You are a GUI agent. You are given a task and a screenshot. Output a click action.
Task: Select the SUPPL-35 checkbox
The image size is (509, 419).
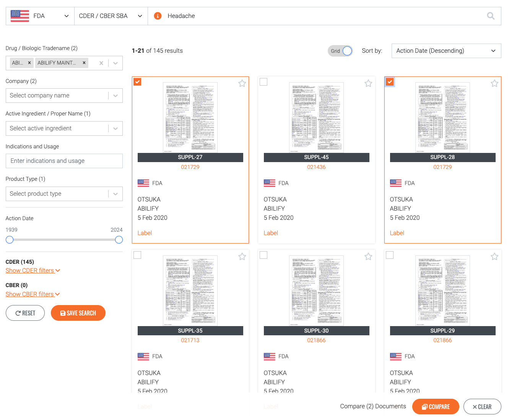(x=137, y=255)
